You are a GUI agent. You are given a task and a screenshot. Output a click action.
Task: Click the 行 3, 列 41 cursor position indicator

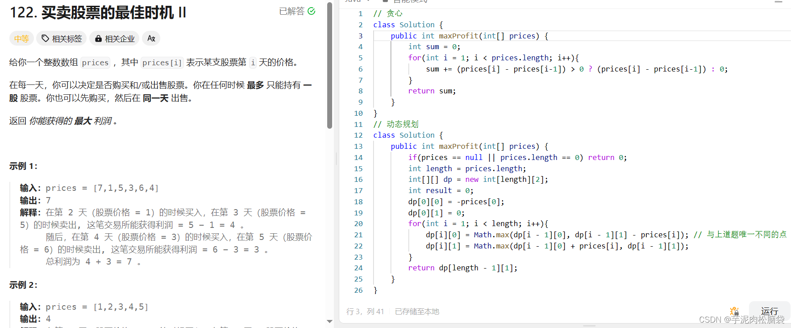(x=365, y=311)
